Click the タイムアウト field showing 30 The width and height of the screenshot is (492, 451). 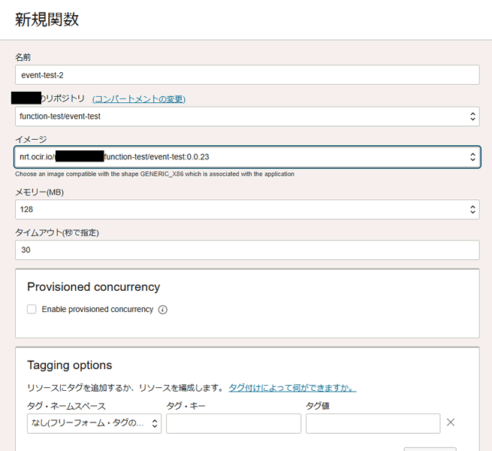[x=247, y=250]
